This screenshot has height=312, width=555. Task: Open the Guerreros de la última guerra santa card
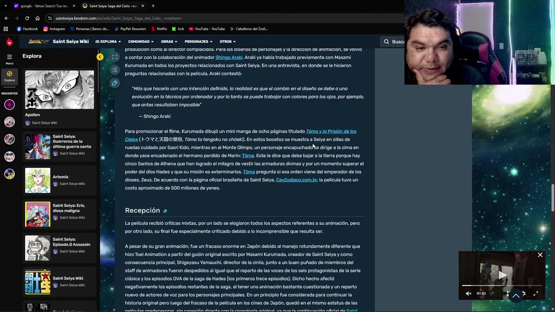click(59, 146)
